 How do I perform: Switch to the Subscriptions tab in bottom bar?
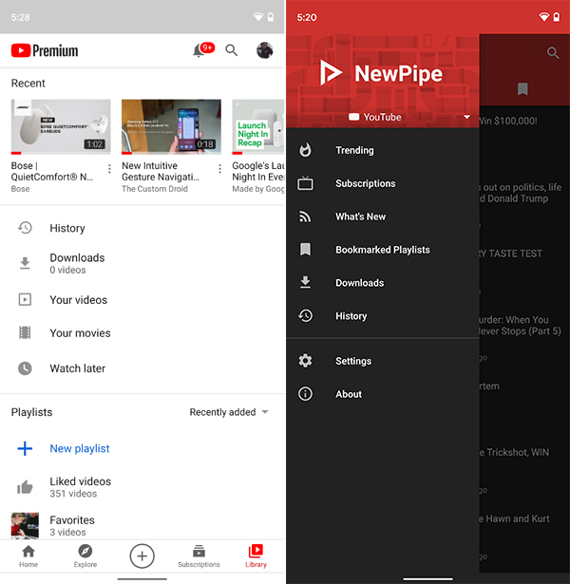[x=199, y=556]
